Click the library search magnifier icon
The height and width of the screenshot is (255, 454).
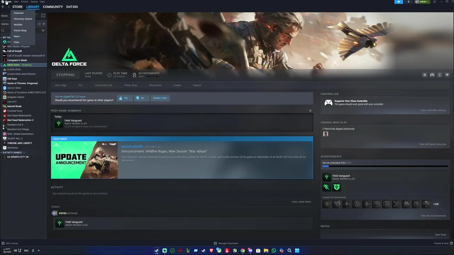pyautogui.click(x=2, y=30)
